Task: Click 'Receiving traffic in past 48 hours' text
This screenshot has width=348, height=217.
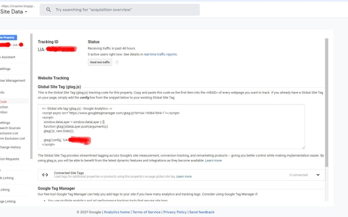Action: click(x=112, y=49)
